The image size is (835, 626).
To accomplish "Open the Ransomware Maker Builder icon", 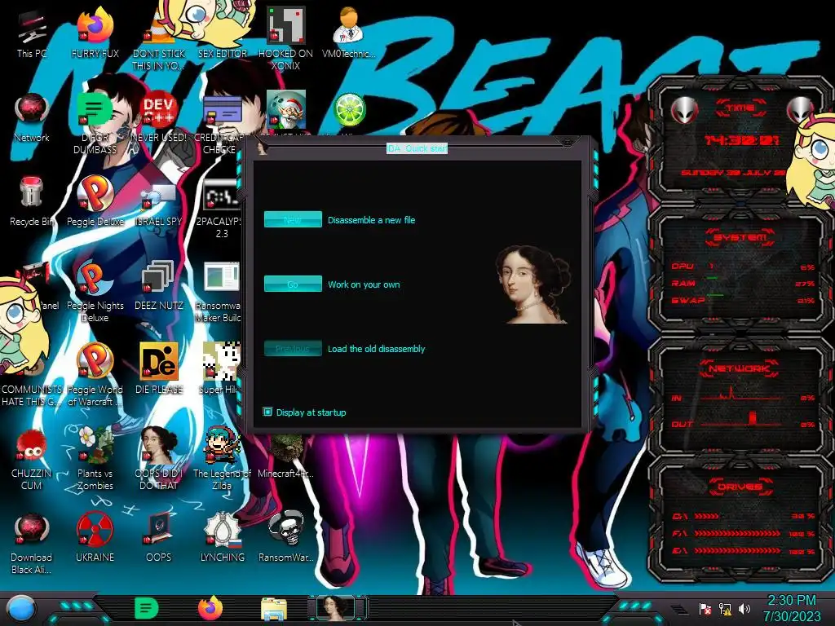I will [219, 293].
